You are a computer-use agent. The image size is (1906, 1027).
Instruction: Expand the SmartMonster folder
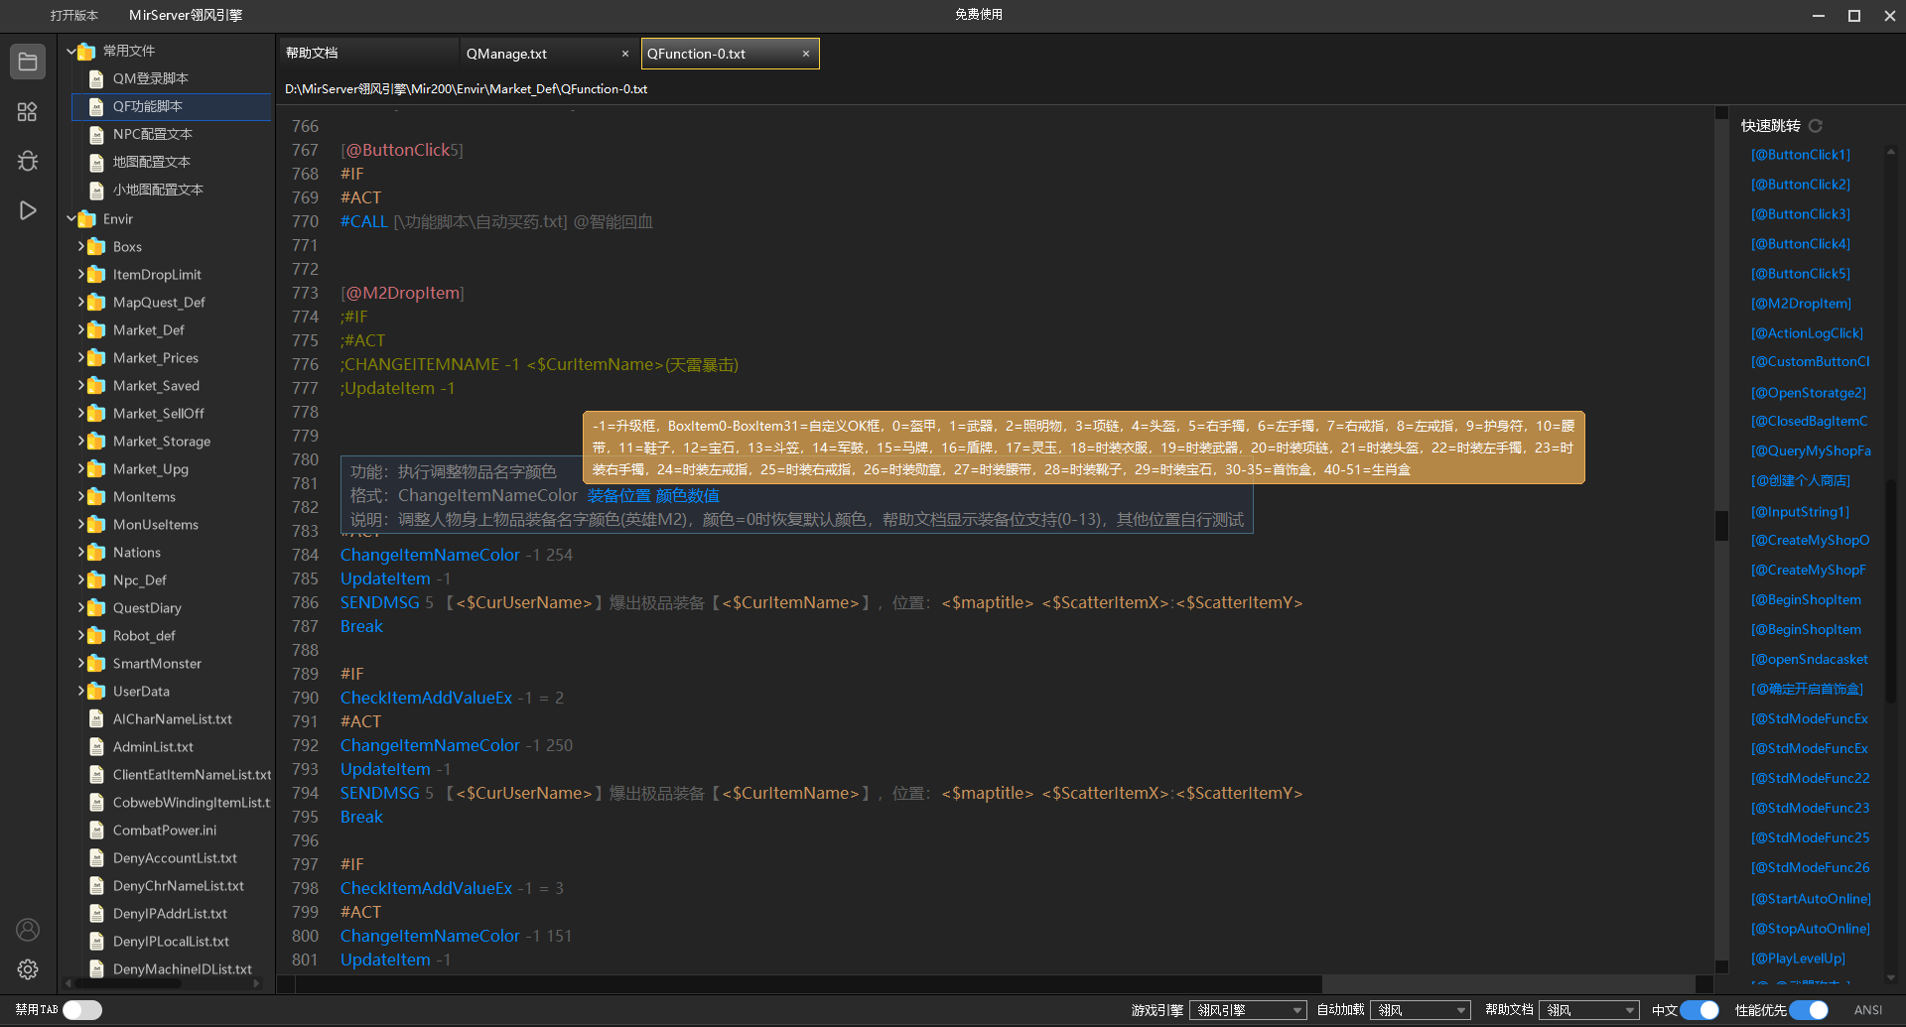pos(81,663)
